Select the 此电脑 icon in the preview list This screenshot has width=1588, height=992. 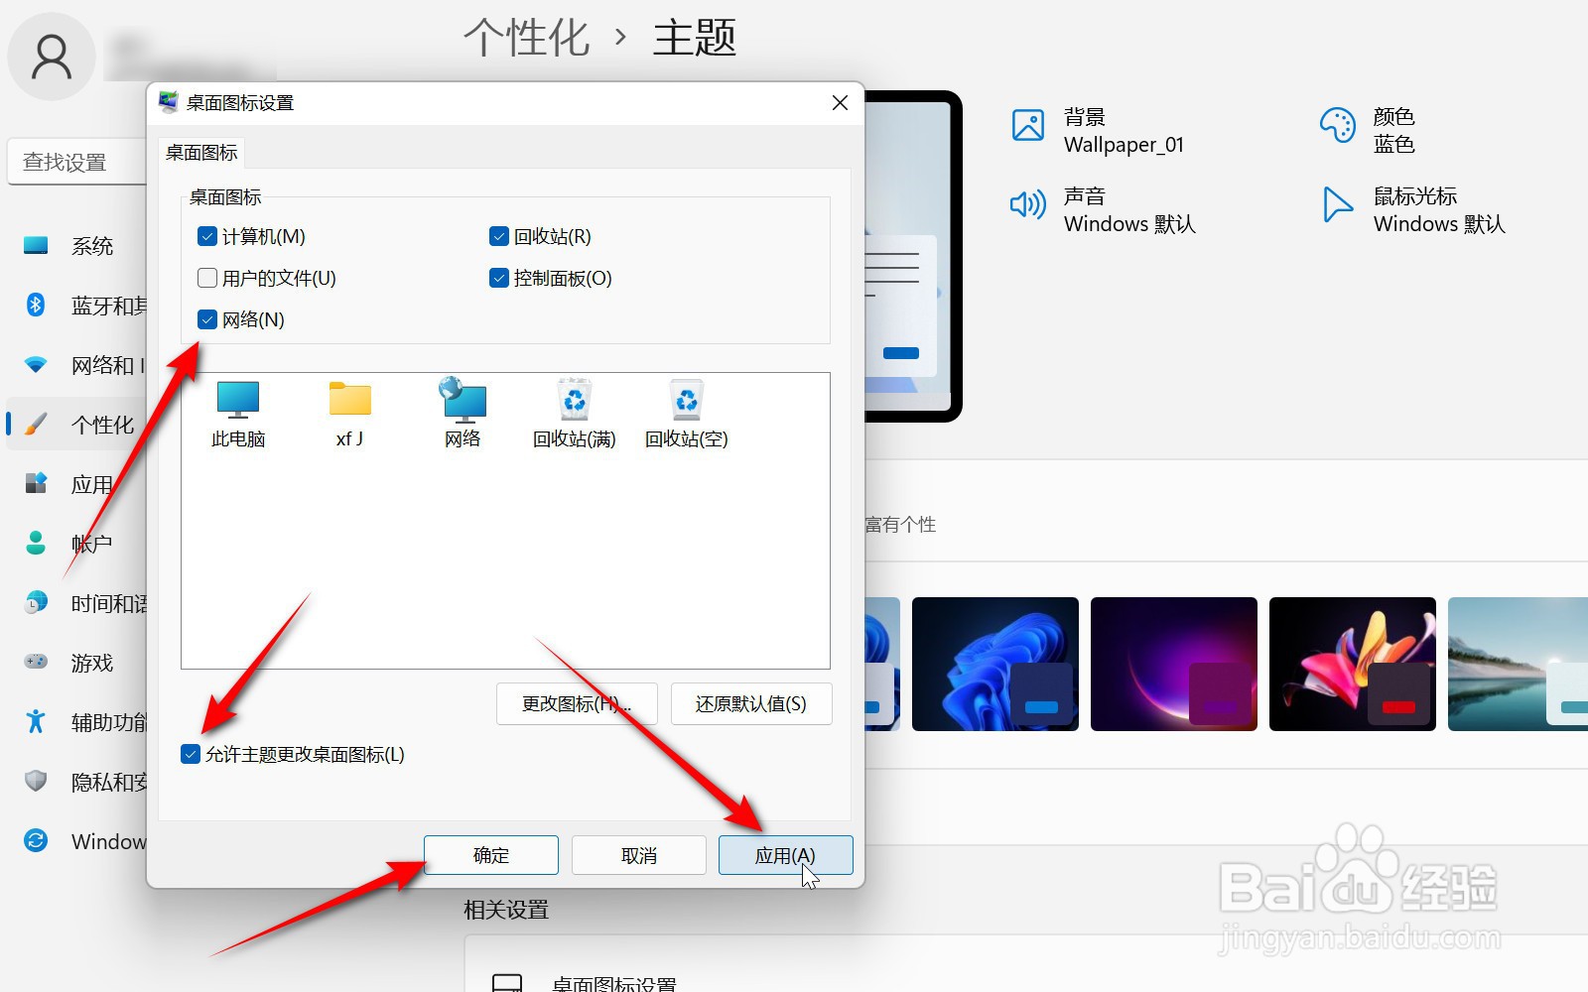click(x=238, y=414)
